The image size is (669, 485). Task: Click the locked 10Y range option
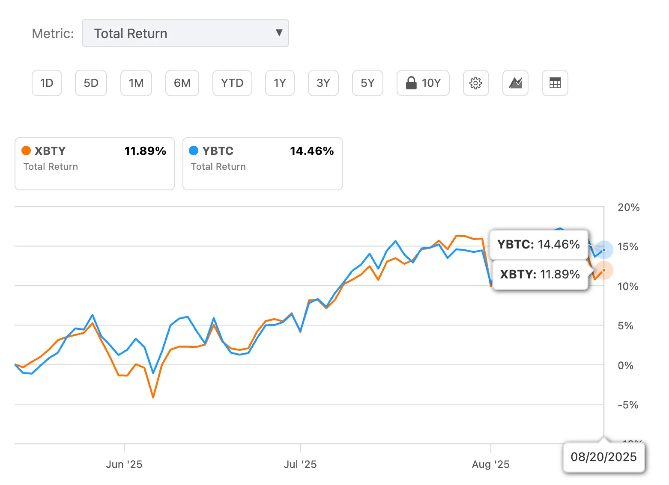pos(423,83)
